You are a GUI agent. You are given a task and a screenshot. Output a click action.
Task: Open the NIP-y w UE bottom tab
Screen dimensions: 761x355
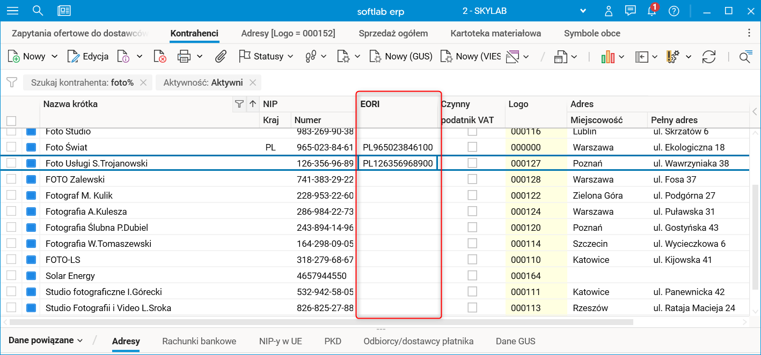[x=281, y=341]
